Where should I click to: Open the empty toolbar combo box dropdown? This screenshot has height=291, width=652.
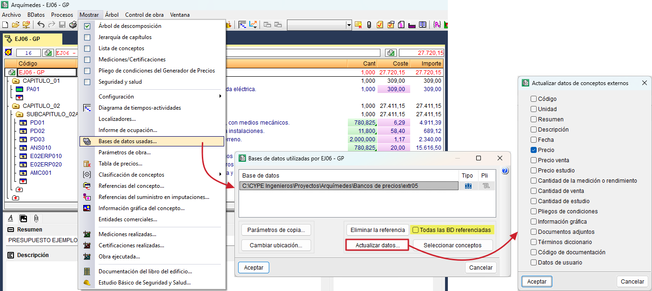(348, 25)
